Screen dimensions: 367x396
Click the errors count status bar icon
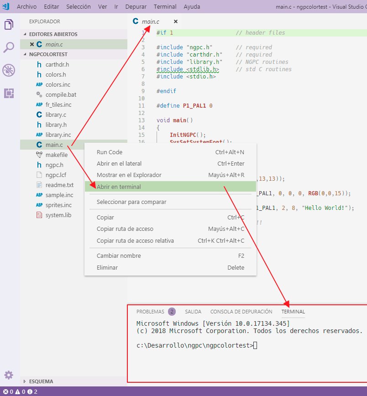tap(8, 391)
